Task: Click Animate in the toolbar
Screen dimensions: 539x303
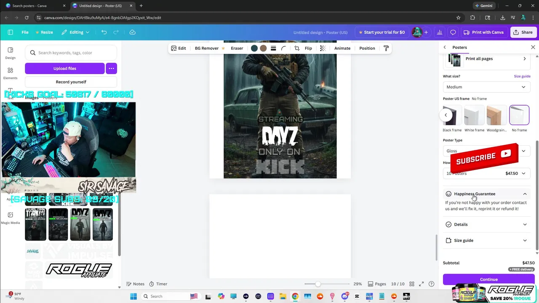Action: (342, 48)
